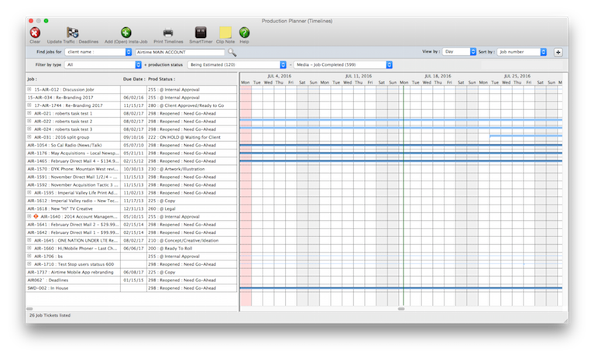This screenshot has width=594, height=358.
Task: Open the Filter by type dropdown
Action: 101,65
